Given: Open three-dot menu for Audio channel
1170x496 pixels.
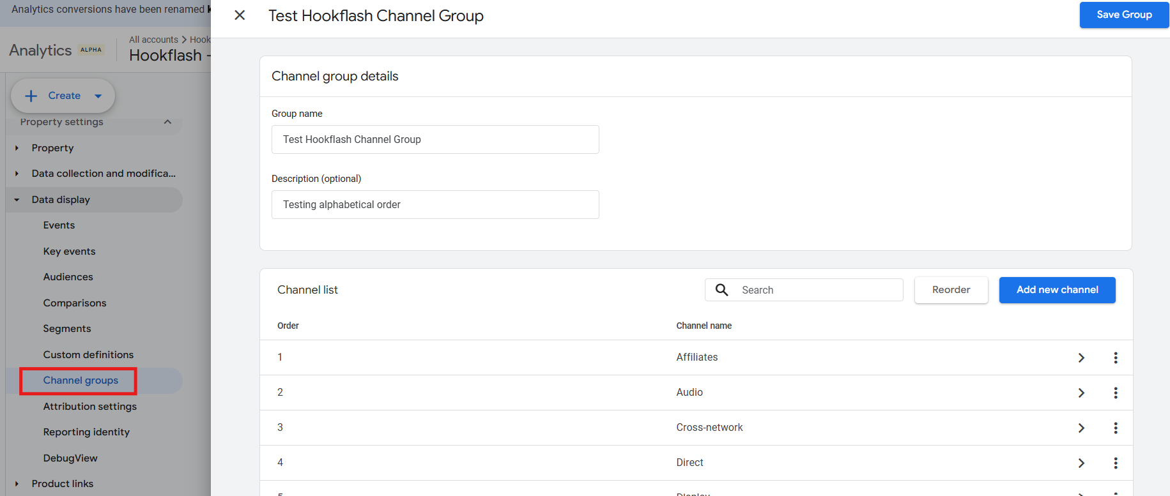Looking at the screenshot, I should point(1116,393).
